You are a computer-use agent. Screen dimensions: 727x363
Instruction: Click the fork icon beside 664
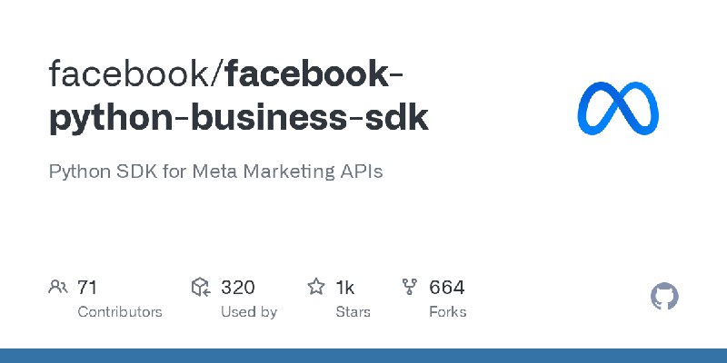[x=410, y=287]
